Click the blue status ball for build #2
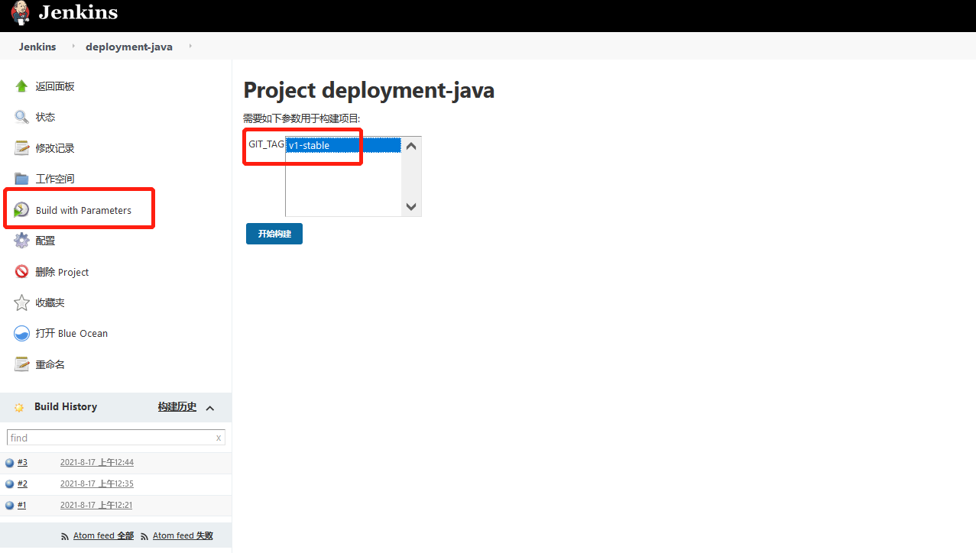Viewport: 976px width, 553px height. (x=9, y=484)
